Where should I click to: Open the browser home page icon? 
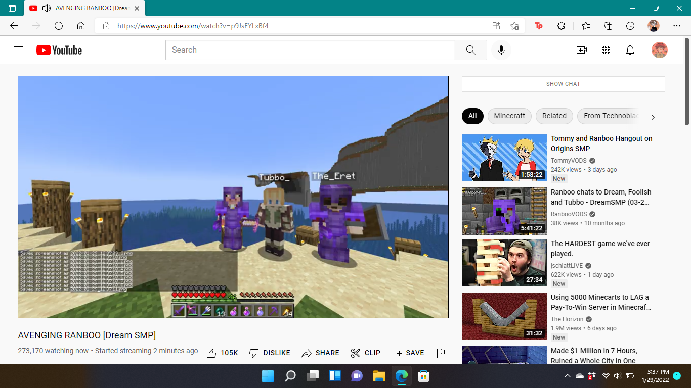click(x=81, y=26)
